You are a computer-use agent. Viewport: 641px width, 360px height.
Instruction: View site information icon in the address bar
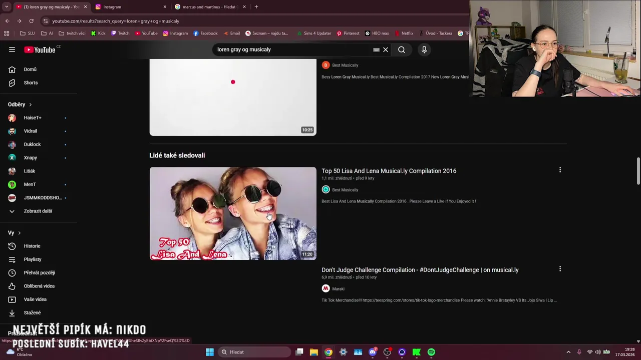coord(46,21)
